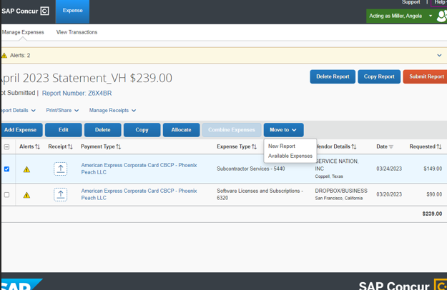This screenshot has width=447, height=290.
Task: Click the SAP Concur logo icon
Action: 45,11
